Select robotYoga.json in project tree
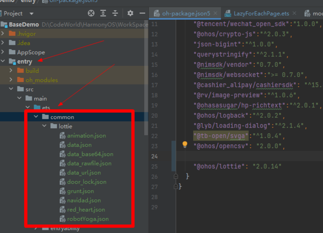323x233 pixels. (x=88, y=219)
